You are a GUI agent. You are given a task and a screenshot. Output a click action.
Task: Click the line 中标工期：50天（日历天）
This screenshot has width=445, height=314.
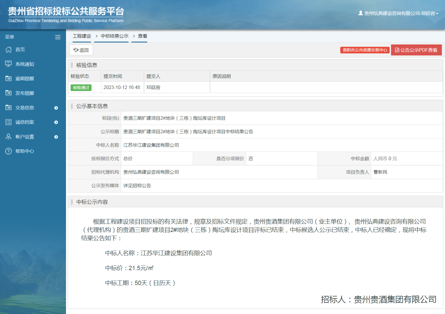click(140, 283)
